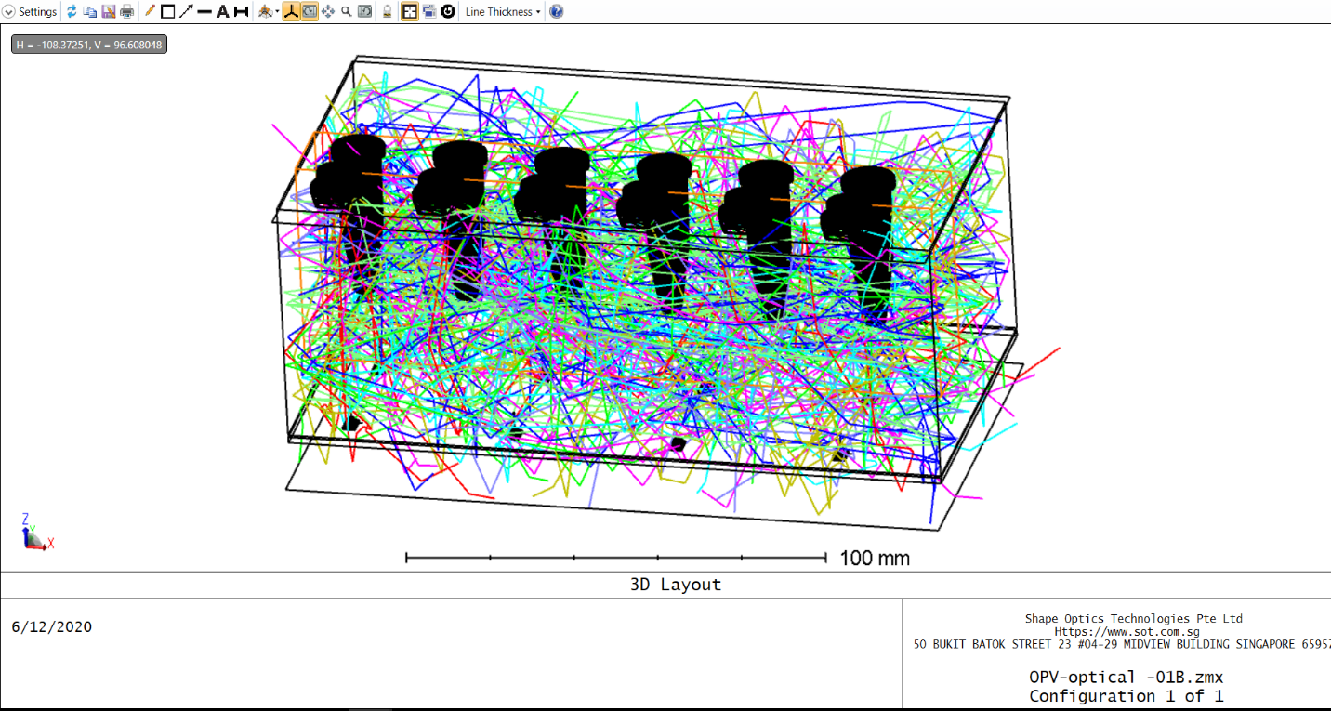1331x711 pixels.
Task: Open the orientation indicator dropdown arrow
Action: (275, 11)
